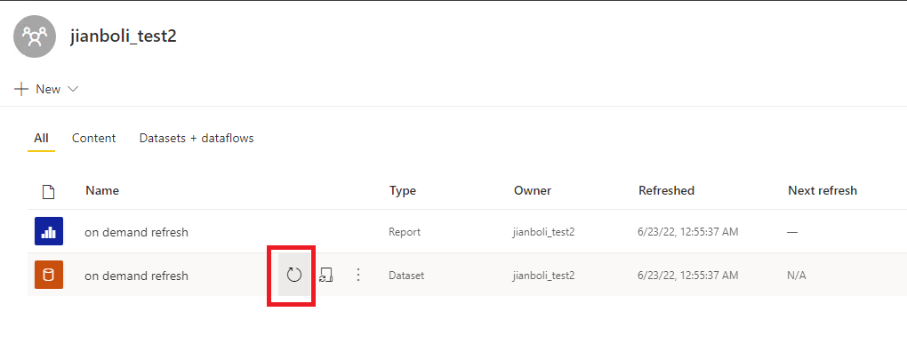Switch to the Content tab
The width and height of the screenshot is (907, 360).
[93, 139]
